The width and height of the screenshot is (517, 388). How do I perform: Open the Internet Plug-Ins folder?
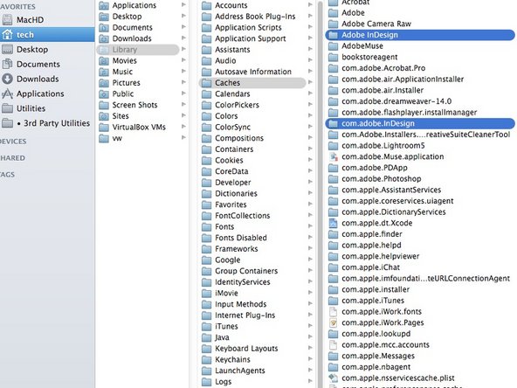(x=245, y=315)
